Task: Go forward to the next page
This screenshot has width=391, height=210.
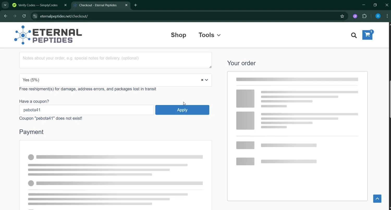Action: [15, 16]
